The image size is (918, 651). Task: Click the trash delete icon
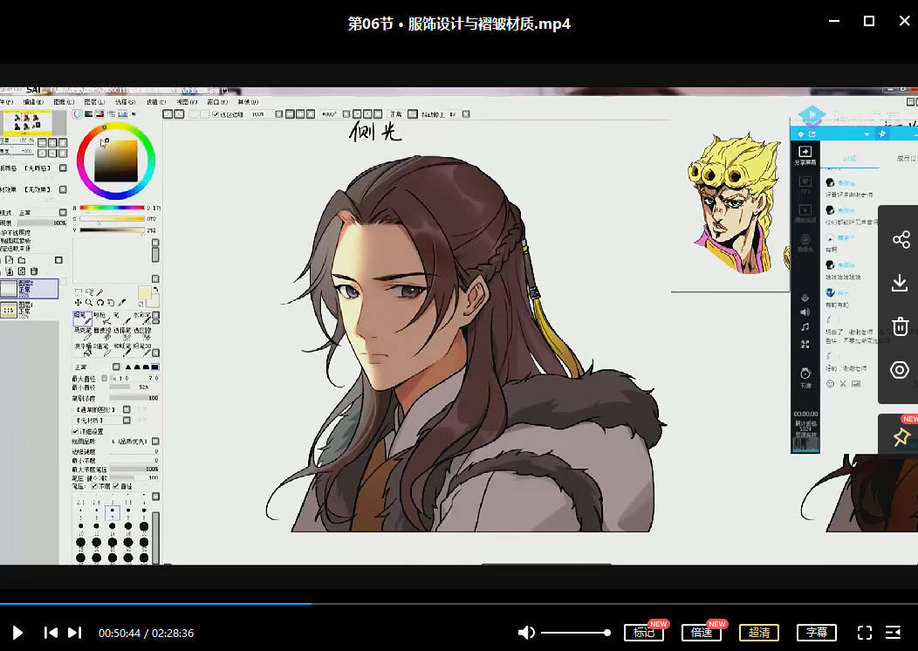(900, 326)
